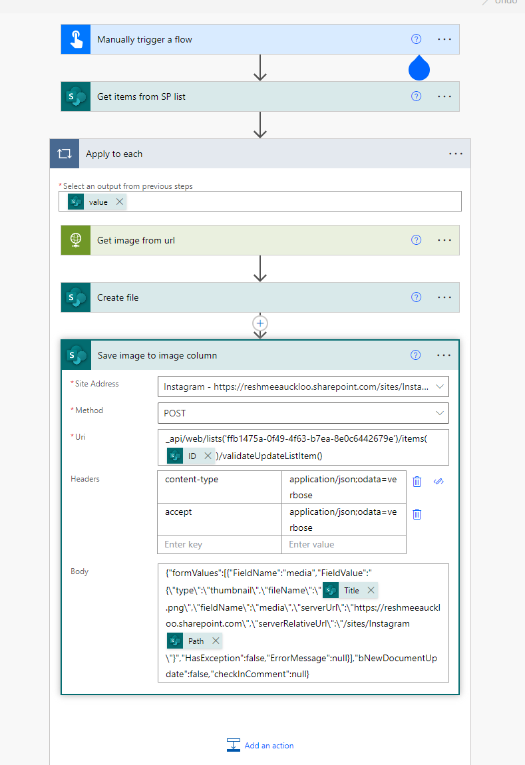Switch headers to text mode via the edit icon

(x=438, y=481)
